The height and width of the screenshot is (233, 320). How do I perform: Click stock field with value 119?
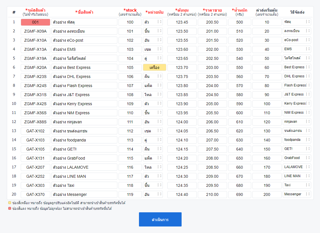(130, 194)
